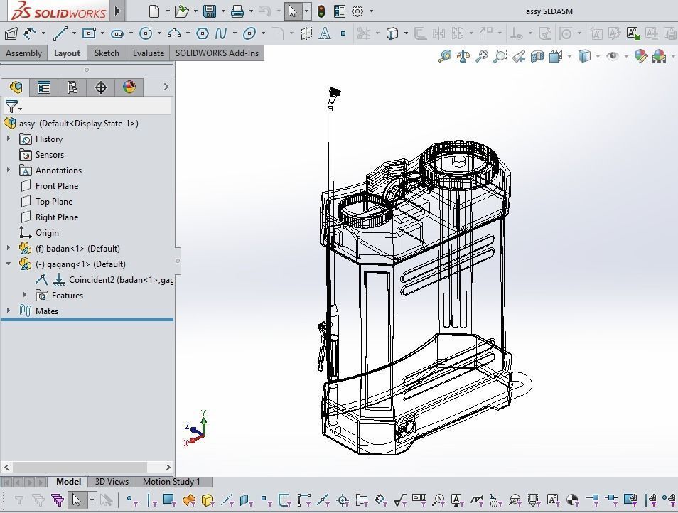Click the tree horizontal scrollbar right arrow
This screenshot has height=513, width=678.
tap(168, 467)
